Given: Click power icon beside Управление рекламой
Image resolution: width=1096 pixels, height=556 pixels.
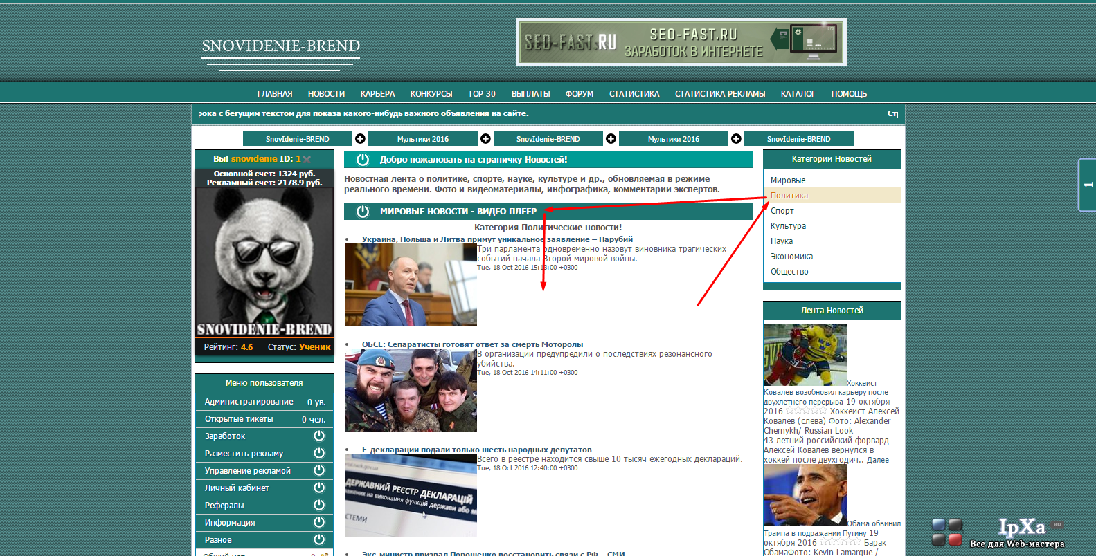Looking at the screenshot, I should 319,470.
